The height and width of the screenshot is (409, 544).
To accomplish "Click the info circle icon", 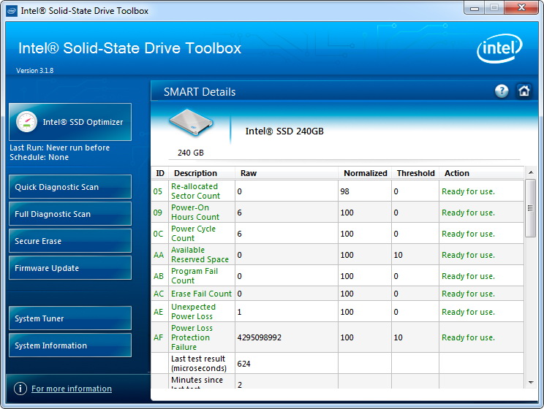I will point(20,389).
